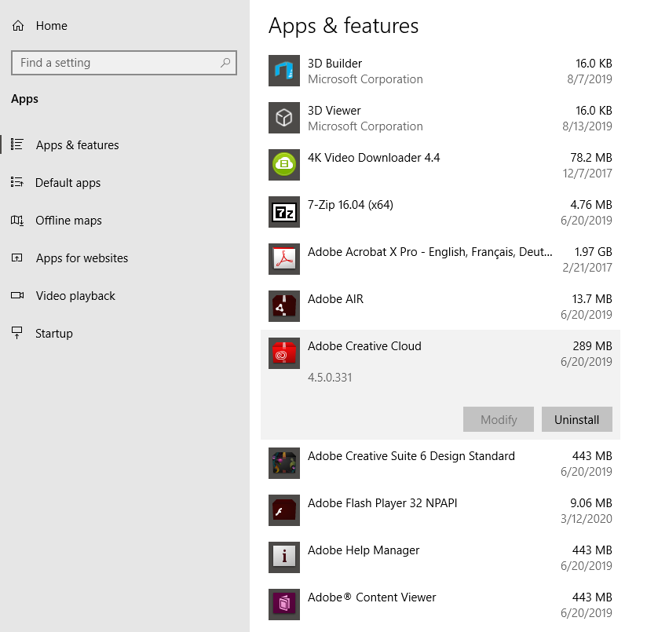
Task: Select Adobe Creative Suite 6 Design Standard name
Action: point(411,456)
